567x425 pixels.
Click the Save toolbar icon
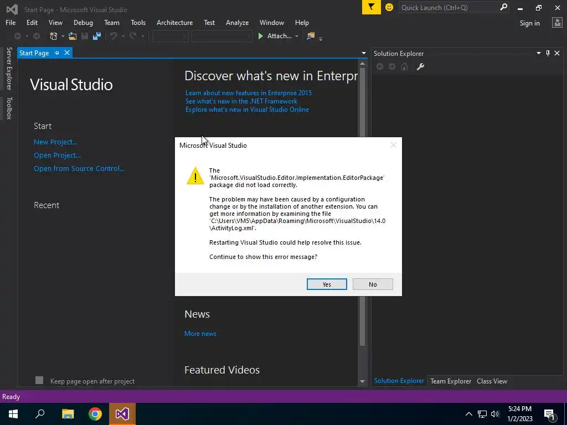point(85,36)
